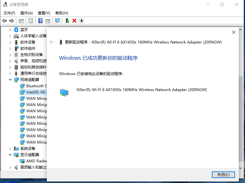
Task: Select the 网络适配器 category icon
Action: tap(16, 80)
